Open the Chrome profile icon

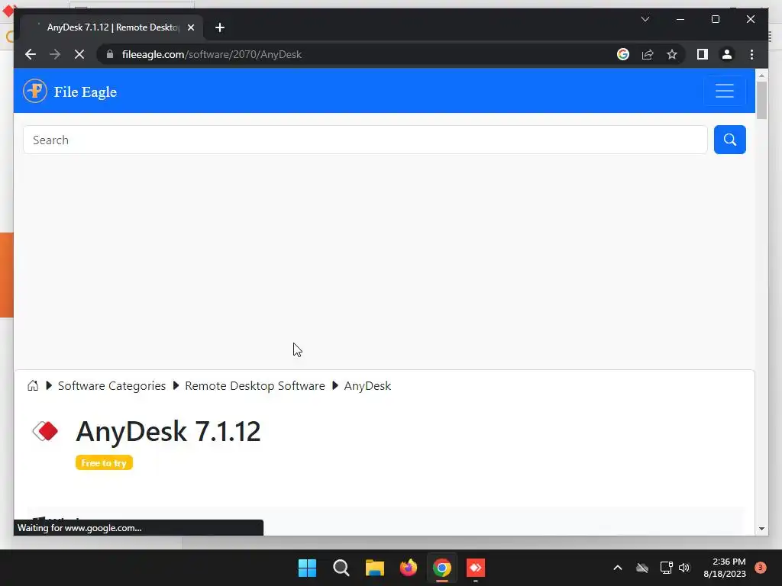[727, 54]
